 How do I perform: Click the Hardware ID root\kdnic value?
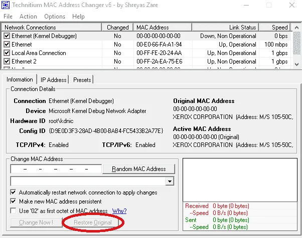tap(61, 121)
